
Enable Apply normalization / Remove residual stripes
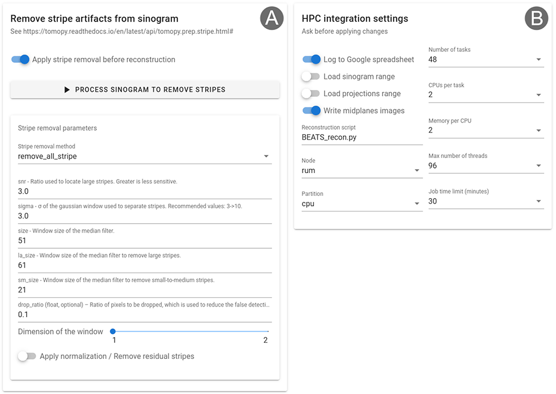pyautogui.click(x=27, y=356)
